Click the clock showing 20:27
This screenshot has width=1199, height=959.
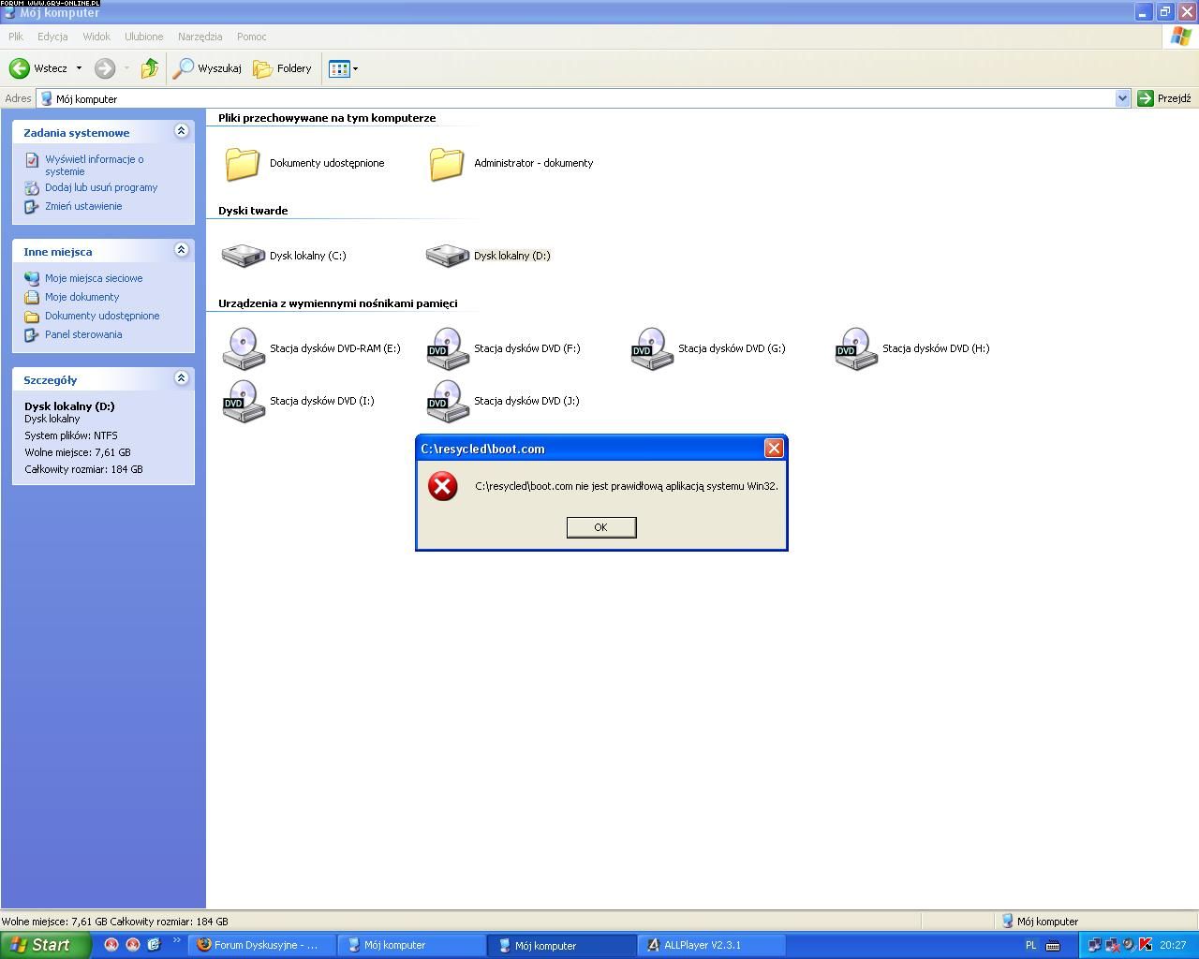1173,945
